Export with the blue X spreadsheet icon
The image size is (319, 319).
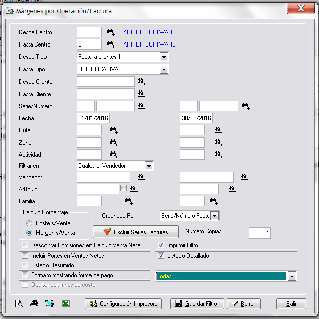point(50,303)
